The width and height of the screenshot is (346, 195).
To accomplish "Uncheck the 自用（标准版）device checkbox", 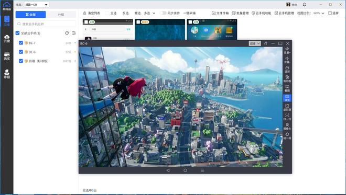I will [21, 61].
